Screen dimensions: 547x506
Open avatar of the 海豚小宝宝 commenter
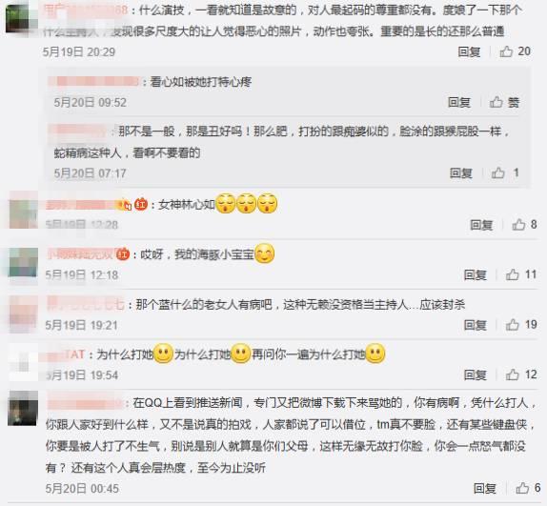pos(23,263)
